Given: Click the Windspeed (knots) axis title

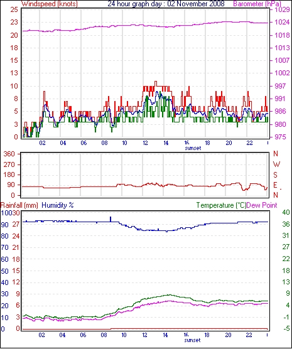Looking at the screenshot, I should click(x=50, y=4).
